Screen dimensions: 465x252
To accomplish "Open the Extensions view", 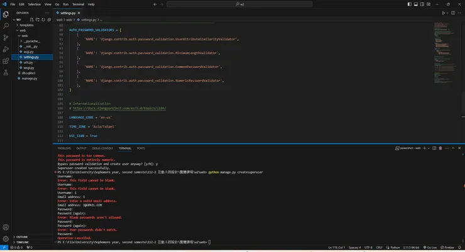I will (x=6, y=61).
